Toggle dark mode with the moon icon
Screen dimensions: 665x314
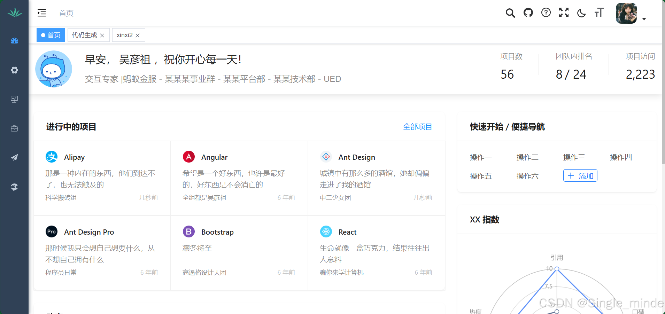click(581, 13)
